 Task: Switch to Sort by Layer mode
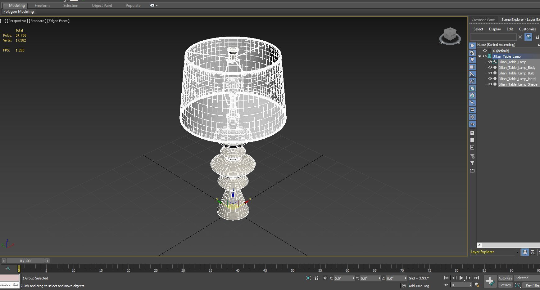[x=525, y=252]
